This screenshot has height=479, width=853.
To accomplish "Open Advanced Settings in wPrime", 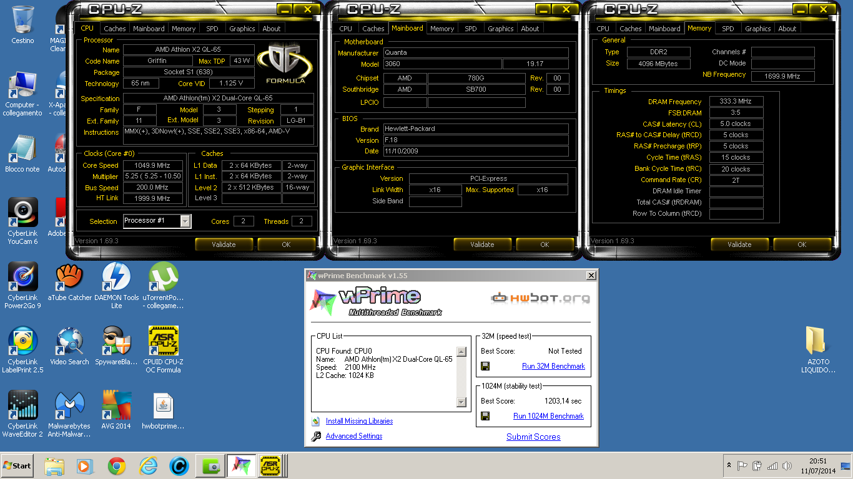I will [x=354, y=436].
